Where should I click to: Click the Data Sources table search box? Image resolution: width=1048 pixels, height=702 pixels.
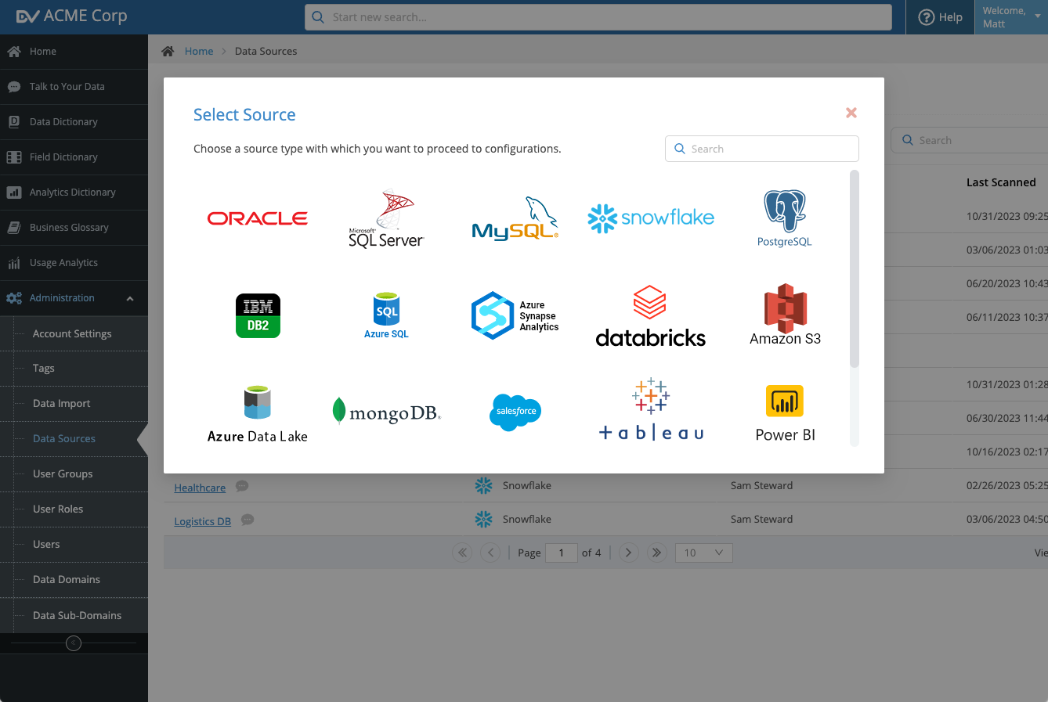point(970,140)
